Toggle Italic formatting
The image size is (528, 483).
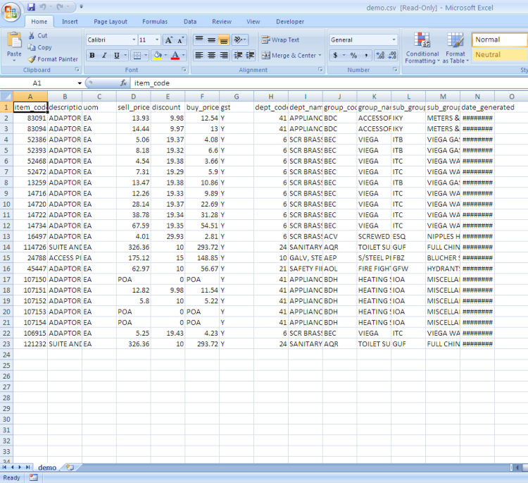tap(104, 55)
